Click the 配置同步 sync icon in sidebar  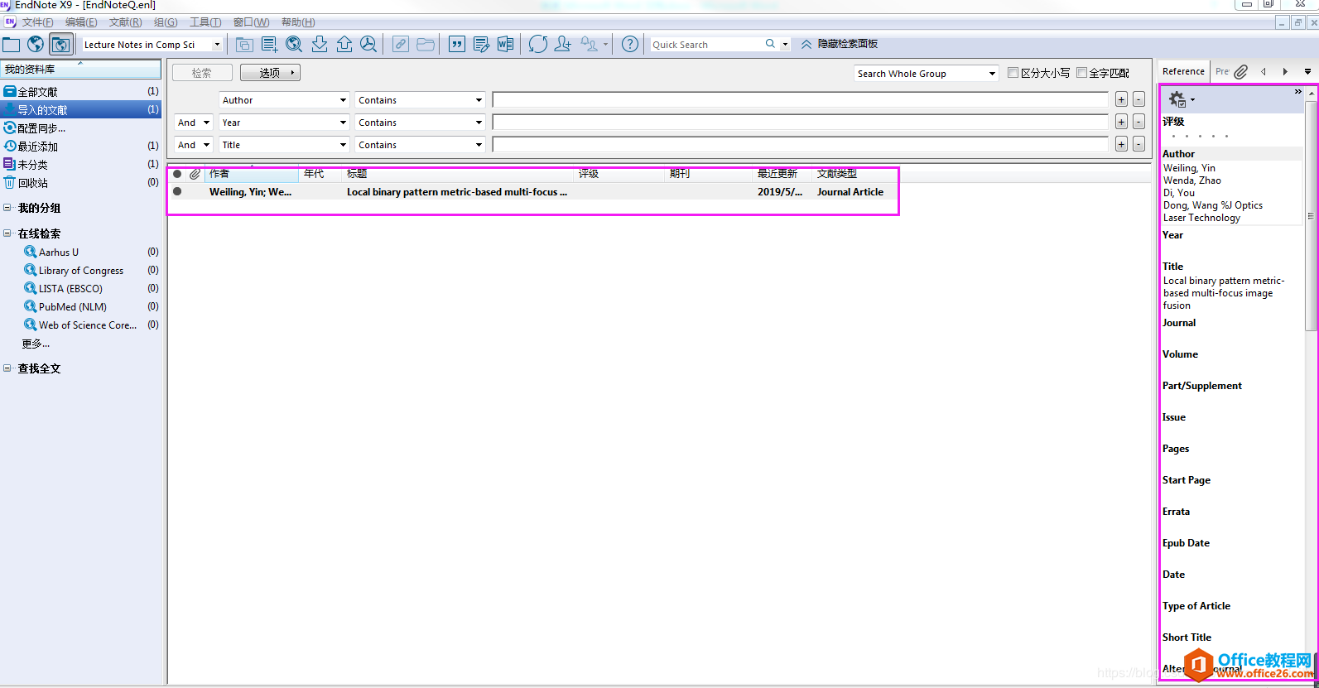[x=10, y=127]
